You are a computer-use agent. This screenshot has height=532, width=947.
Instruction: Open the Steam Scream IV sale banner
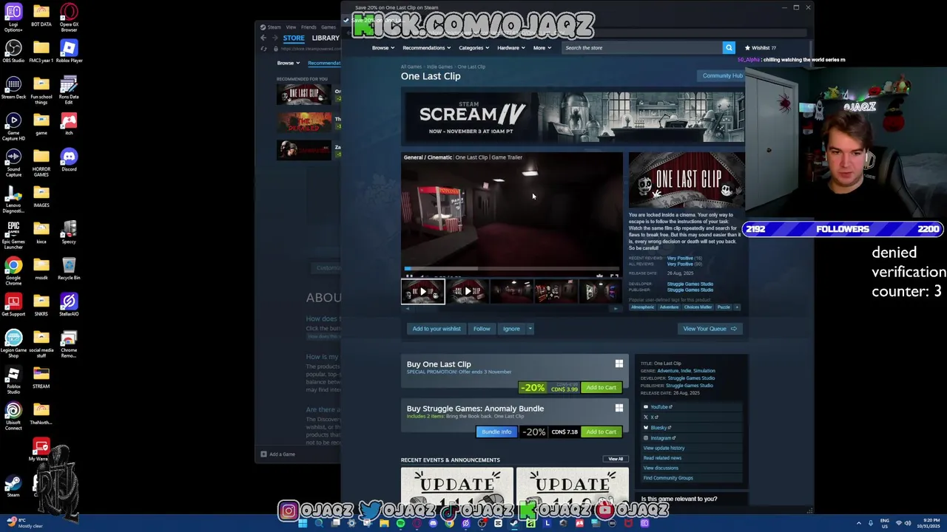tap(573, 117)
